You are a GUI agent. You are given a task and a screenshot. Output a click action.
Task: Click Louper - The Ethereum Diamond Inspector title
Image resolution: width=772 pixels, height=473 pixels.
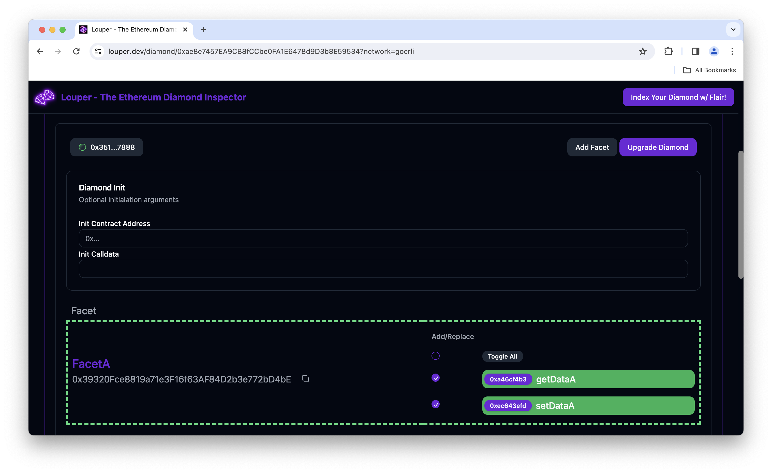click(x=154, y=97)
